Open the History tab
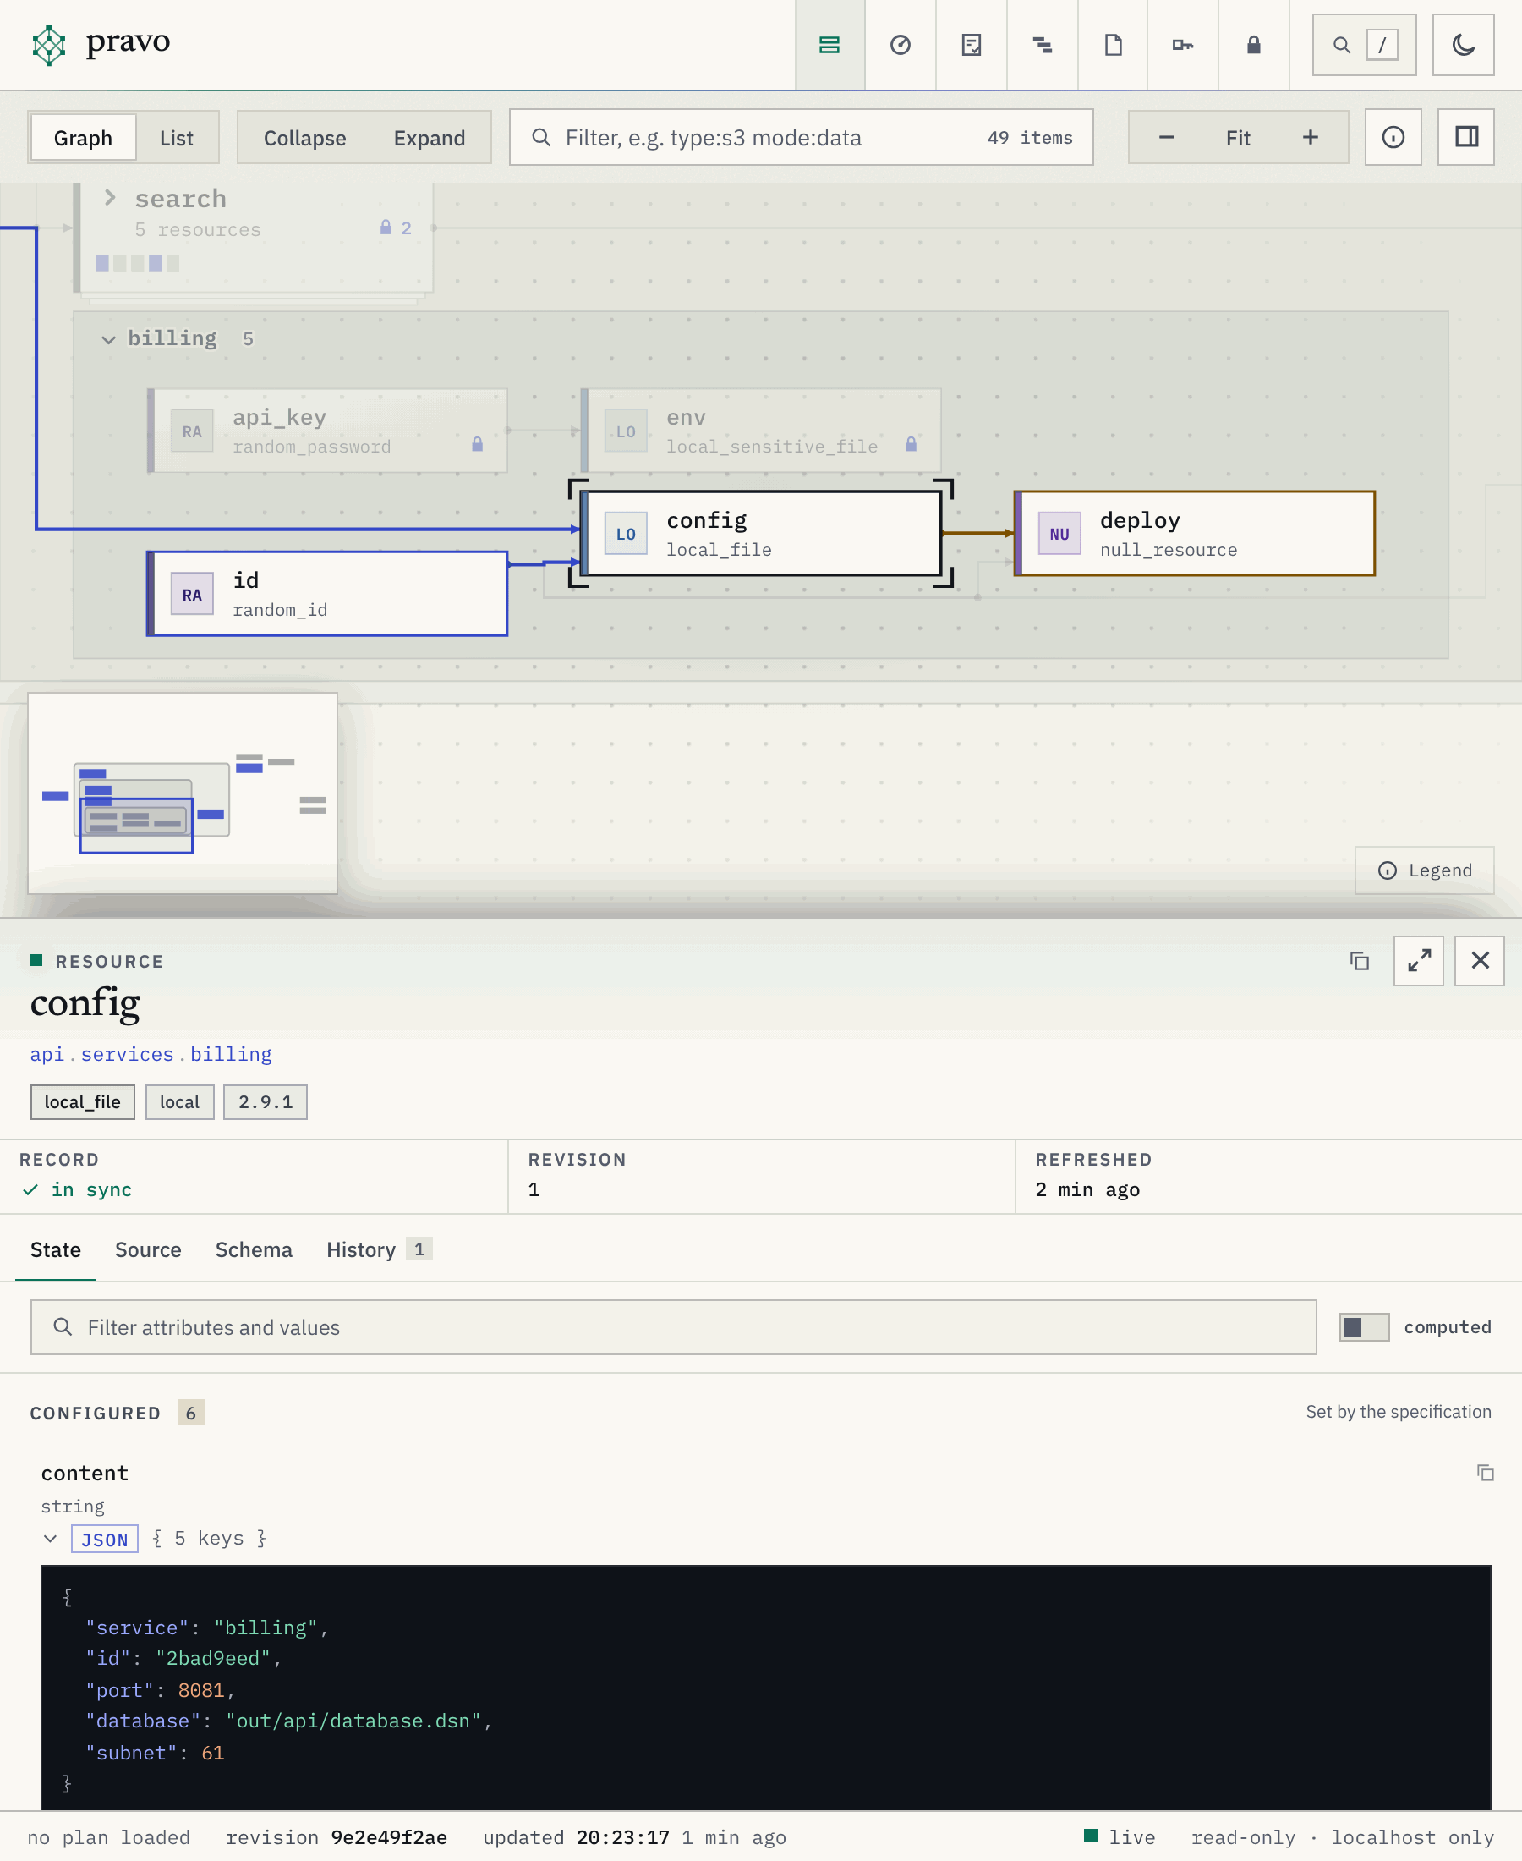Viewport: 1522px width, 1861px height. (379, 1249)
